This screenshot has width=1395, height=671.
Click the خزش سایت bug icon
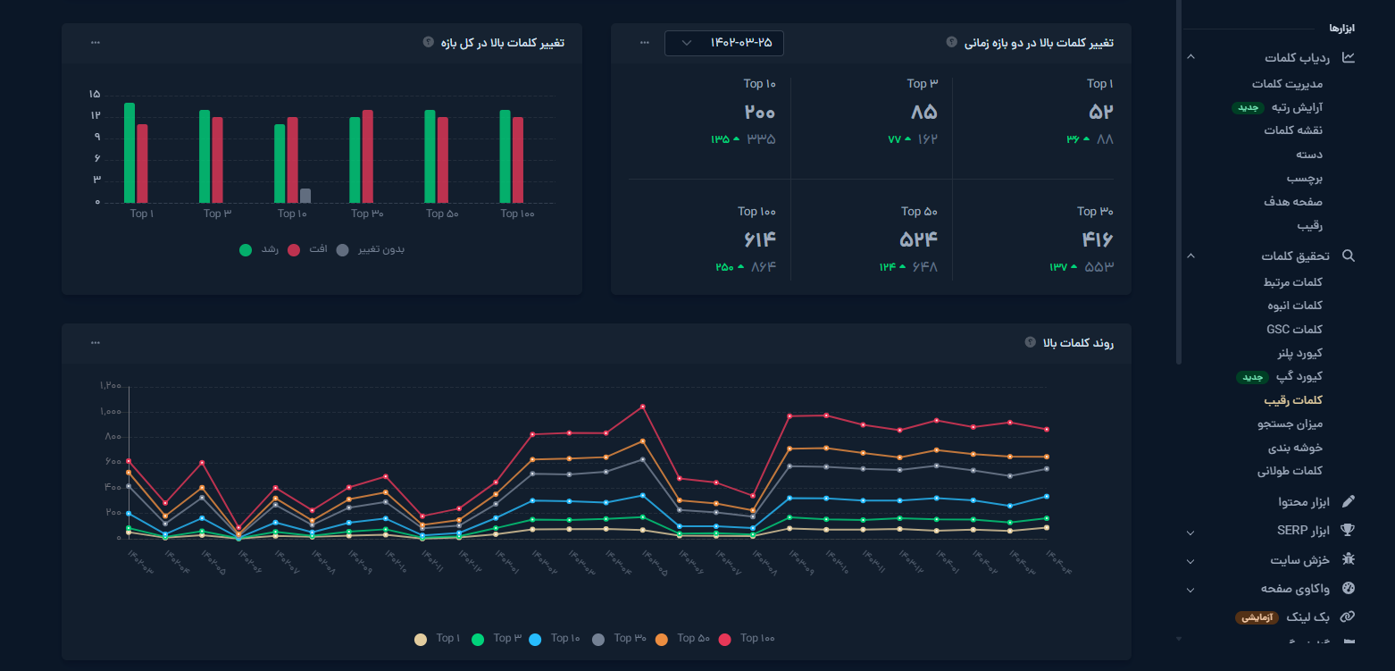[x=1349, y=560]
